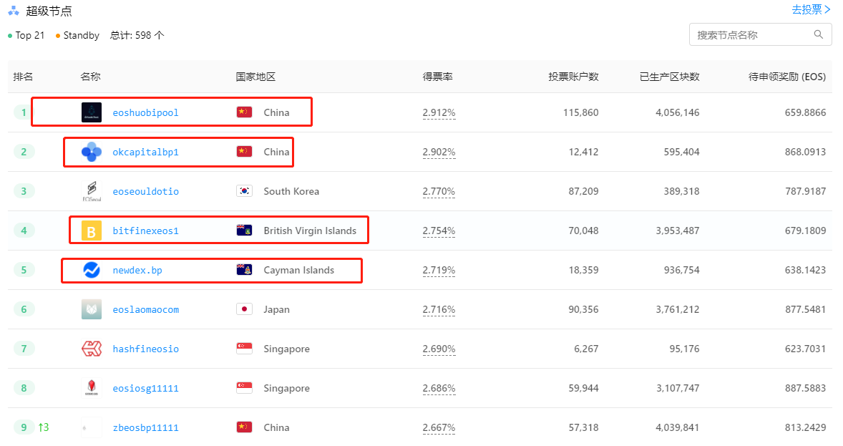
Task: Open the okcapitalbp1 node page
Action: pyautogui.click(x=145, y=152)
